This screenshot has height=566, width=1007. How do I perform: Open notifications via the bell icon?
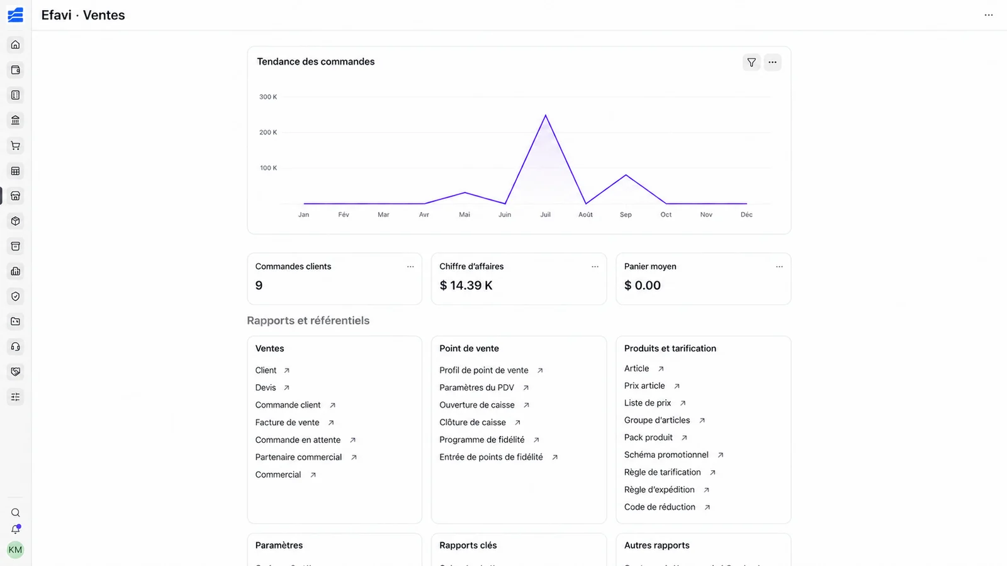coord(16,530)
